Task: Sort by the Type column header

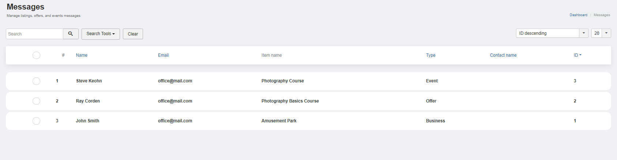Action: 430,55
